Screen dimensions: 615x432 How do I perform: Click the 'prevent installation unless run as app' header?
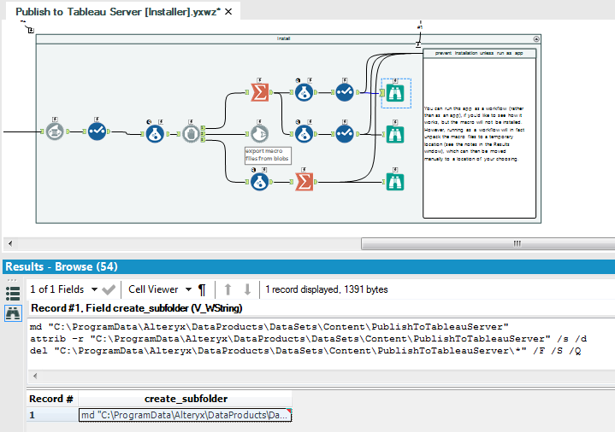click(x=479, y=53)
